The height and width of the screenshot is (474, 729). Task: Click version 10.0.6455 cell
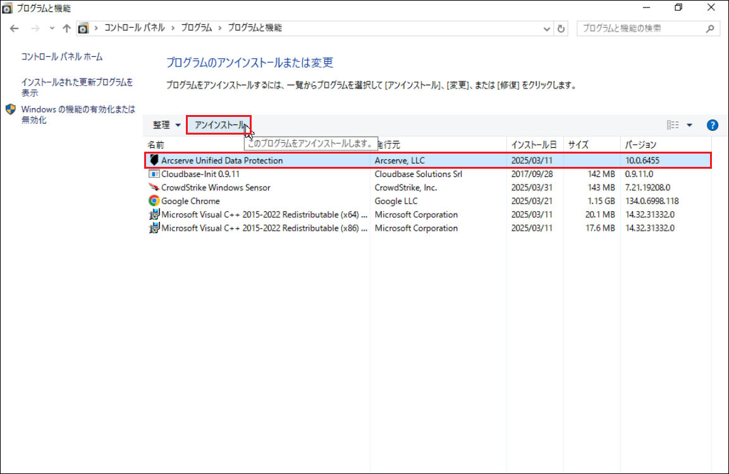coord(642,161)
